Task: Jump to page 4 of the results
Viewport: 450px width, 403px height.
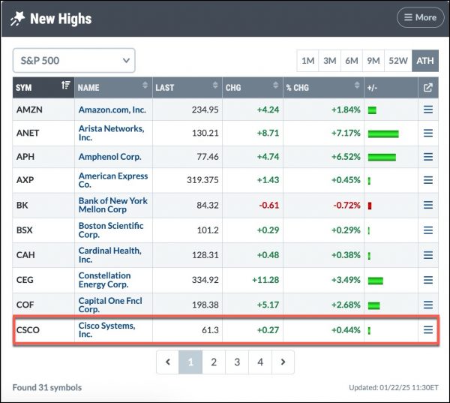Action: (260, 362)
